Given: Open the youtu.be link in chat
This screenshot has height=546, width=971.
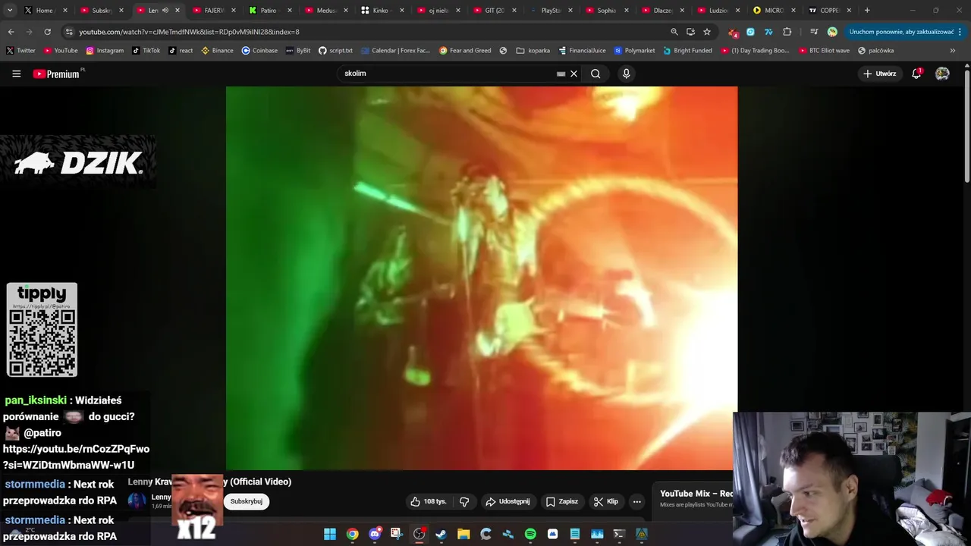Looking at the screenshot, I should (x=76, y=457).
